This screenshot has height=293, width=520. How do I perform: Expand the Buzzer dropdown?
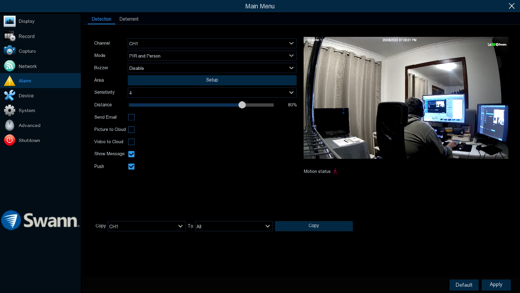click(x=212, y=68)
